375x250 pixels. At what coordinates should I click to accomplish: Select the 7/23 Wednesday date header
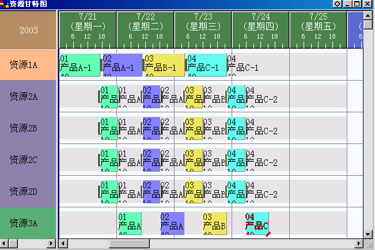click(203, 22)
